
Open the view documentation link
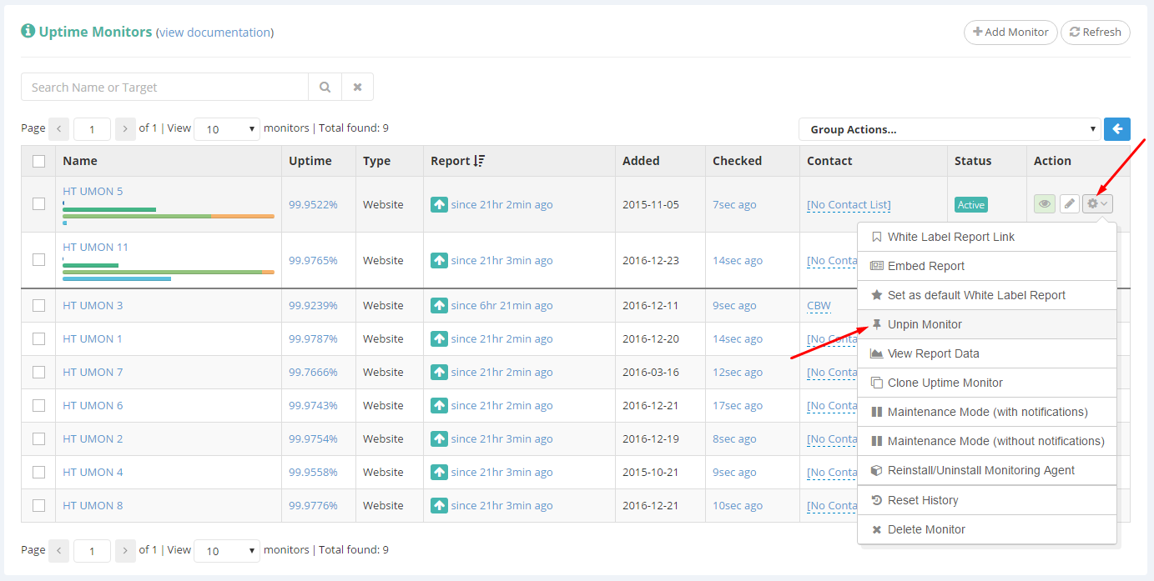[x=214, y=33]
